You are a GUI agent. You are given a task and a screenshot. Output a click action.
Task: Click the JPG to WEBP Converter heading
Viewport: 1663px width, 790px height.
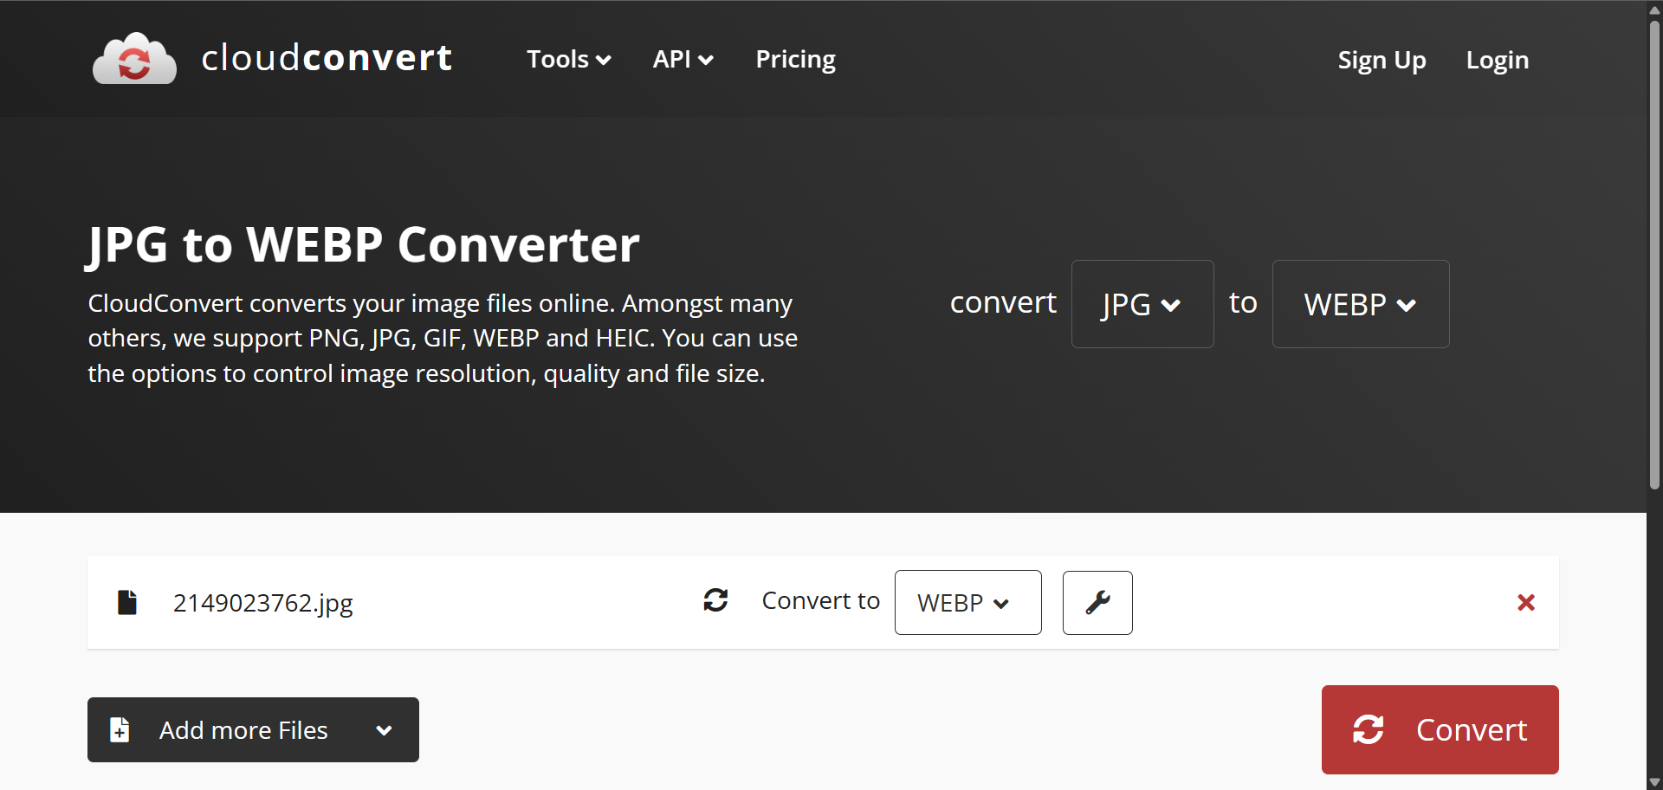(x=363, y=245)
